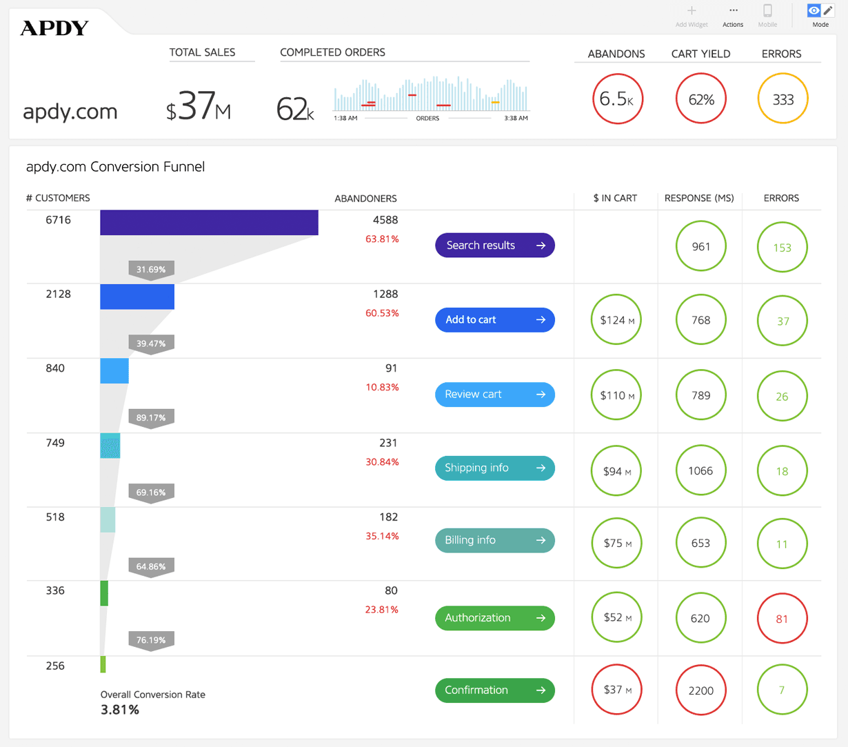Click the 35.14% abandon rate text
The width and height of the screenshot is (848, 747).
[x=382, y=536]
